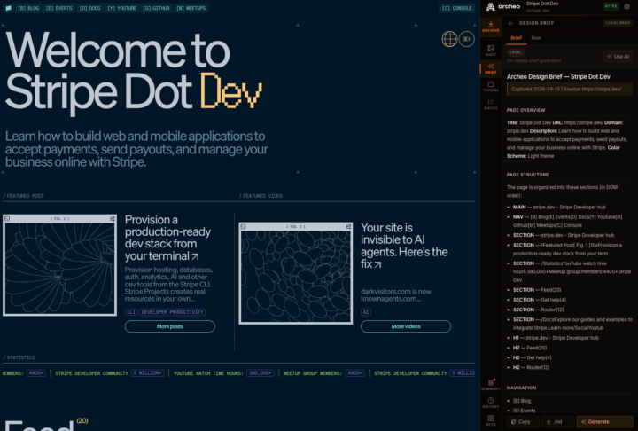Click the "PAGE STRUCTURE" heading
Screen dimensions: 638x431
click(528, 175)
